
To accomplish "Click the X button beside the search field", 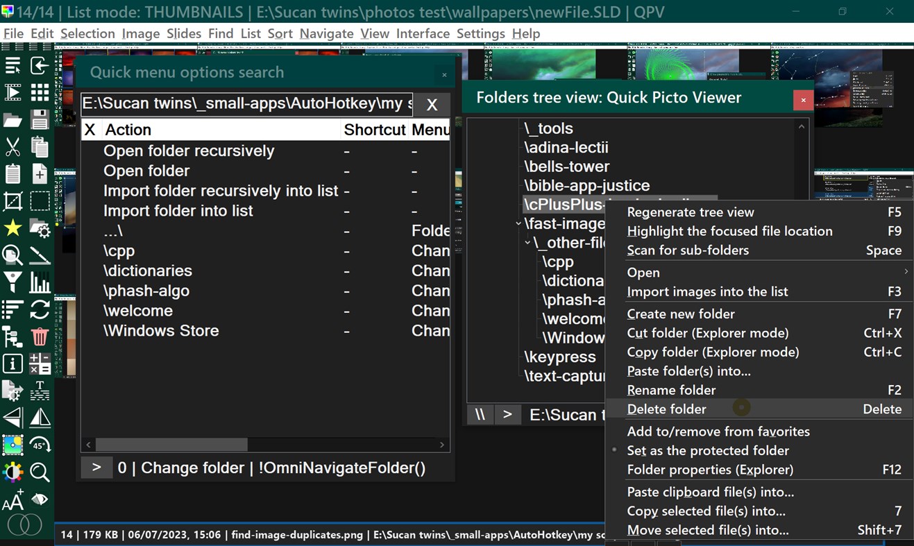I will [431, 104].
